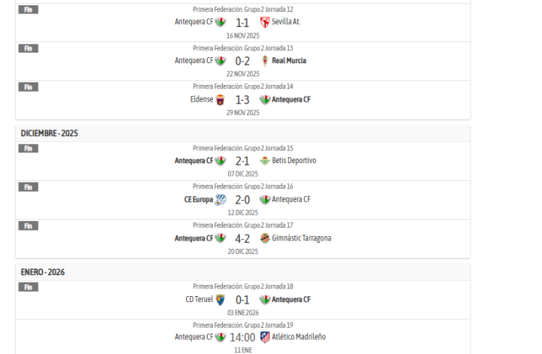Click the Fin badge for Jornada 15
The width and height of the screenshot is (542, 354).
[28, 148]
